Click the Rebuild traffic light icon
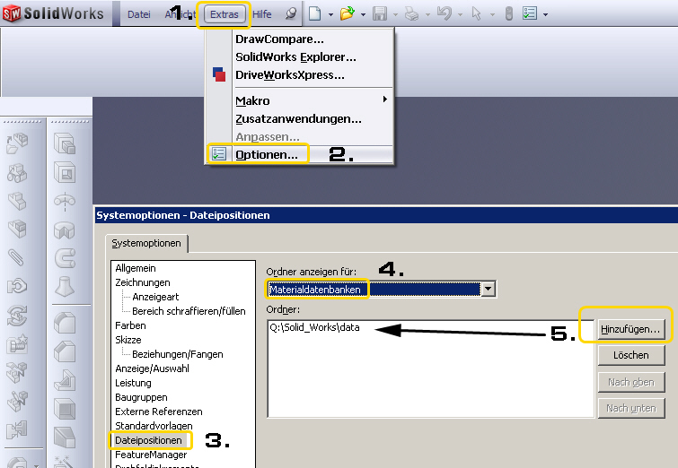Image resolution: width=678 pixels, height=468 pixels. pos(509,13)
